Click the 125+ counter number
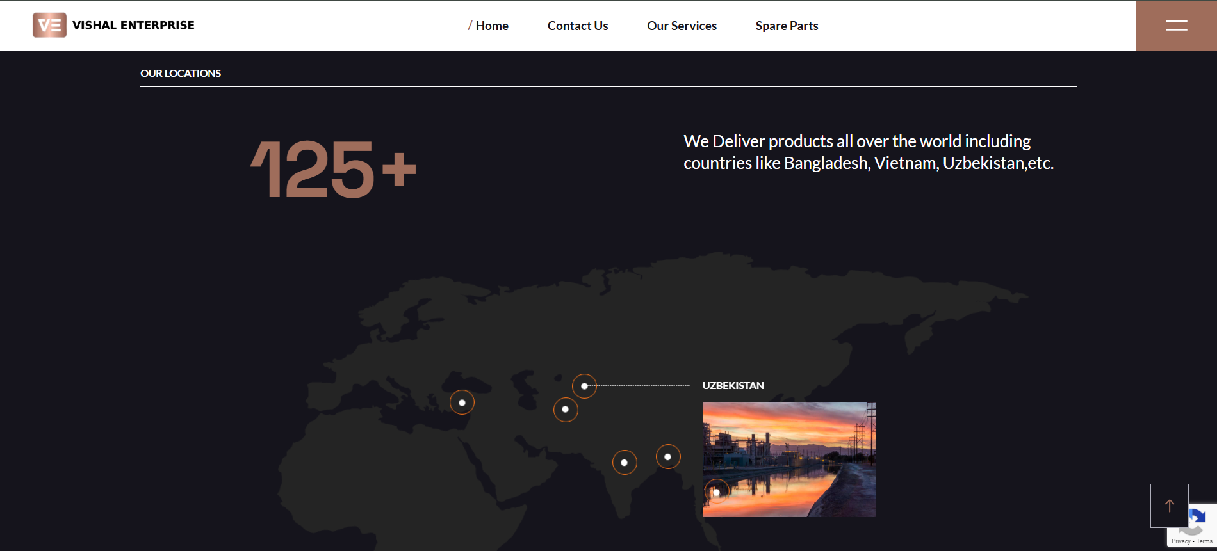 333,170
